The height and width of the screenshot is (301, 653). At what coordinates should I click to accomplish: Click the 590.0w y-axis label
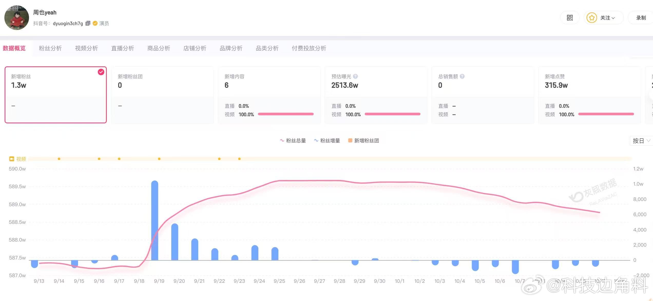(x=17, y=169)
